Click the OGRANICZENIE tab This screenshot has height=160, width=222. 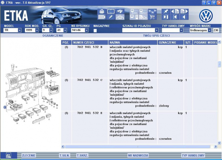coord(53,36)
